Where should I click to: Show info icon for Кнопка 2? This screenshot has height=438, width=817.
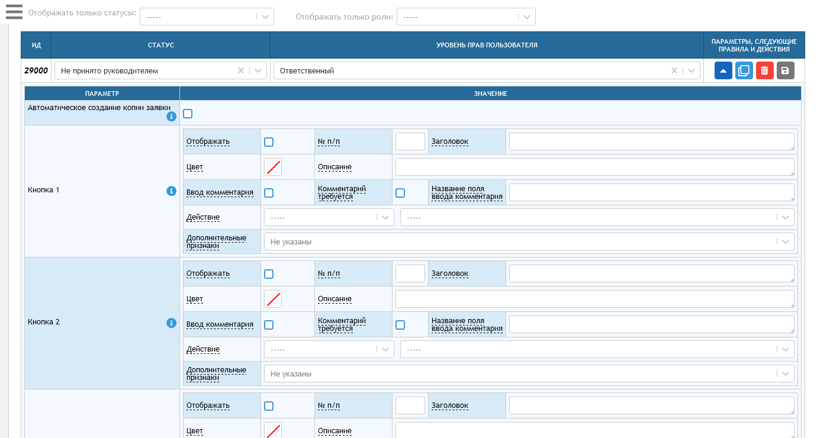click(x=172, y=323)
